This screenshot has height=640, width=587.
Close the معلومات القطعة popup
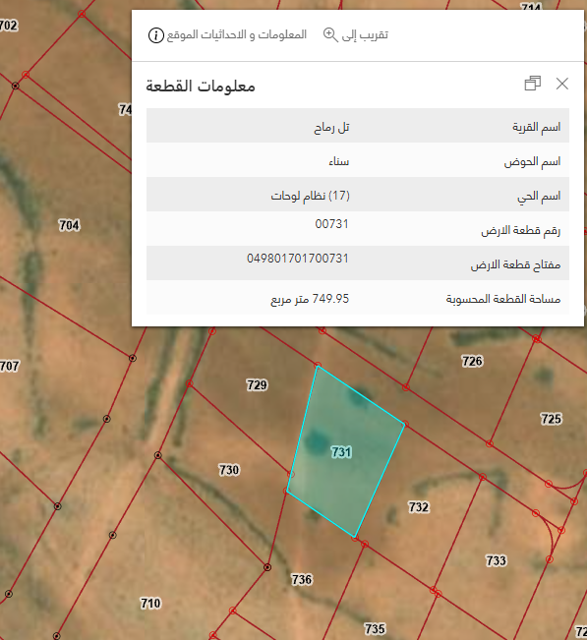tap(562, 84)
